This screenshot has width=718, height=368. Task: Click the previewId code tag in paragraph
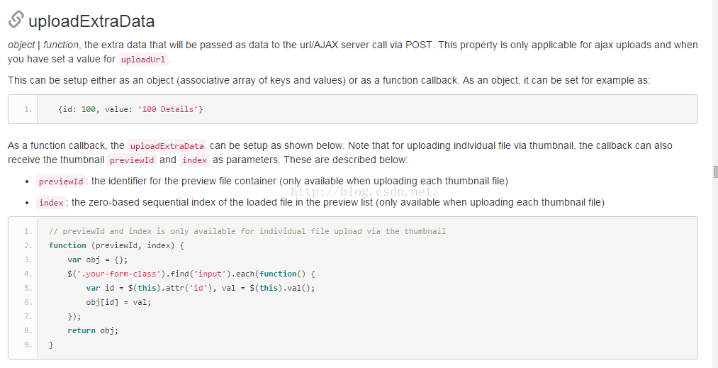pos(132,160)
